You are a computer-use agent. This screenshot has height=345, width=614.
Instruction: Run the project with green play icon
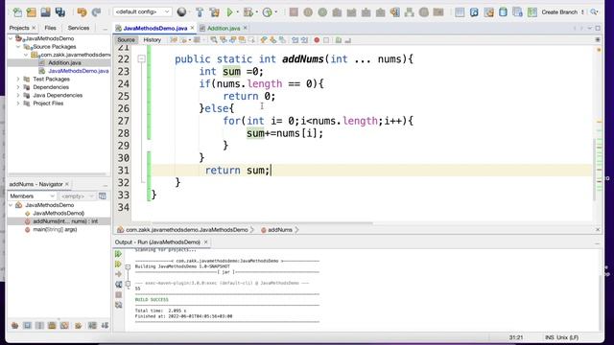(x=230, y=12)
